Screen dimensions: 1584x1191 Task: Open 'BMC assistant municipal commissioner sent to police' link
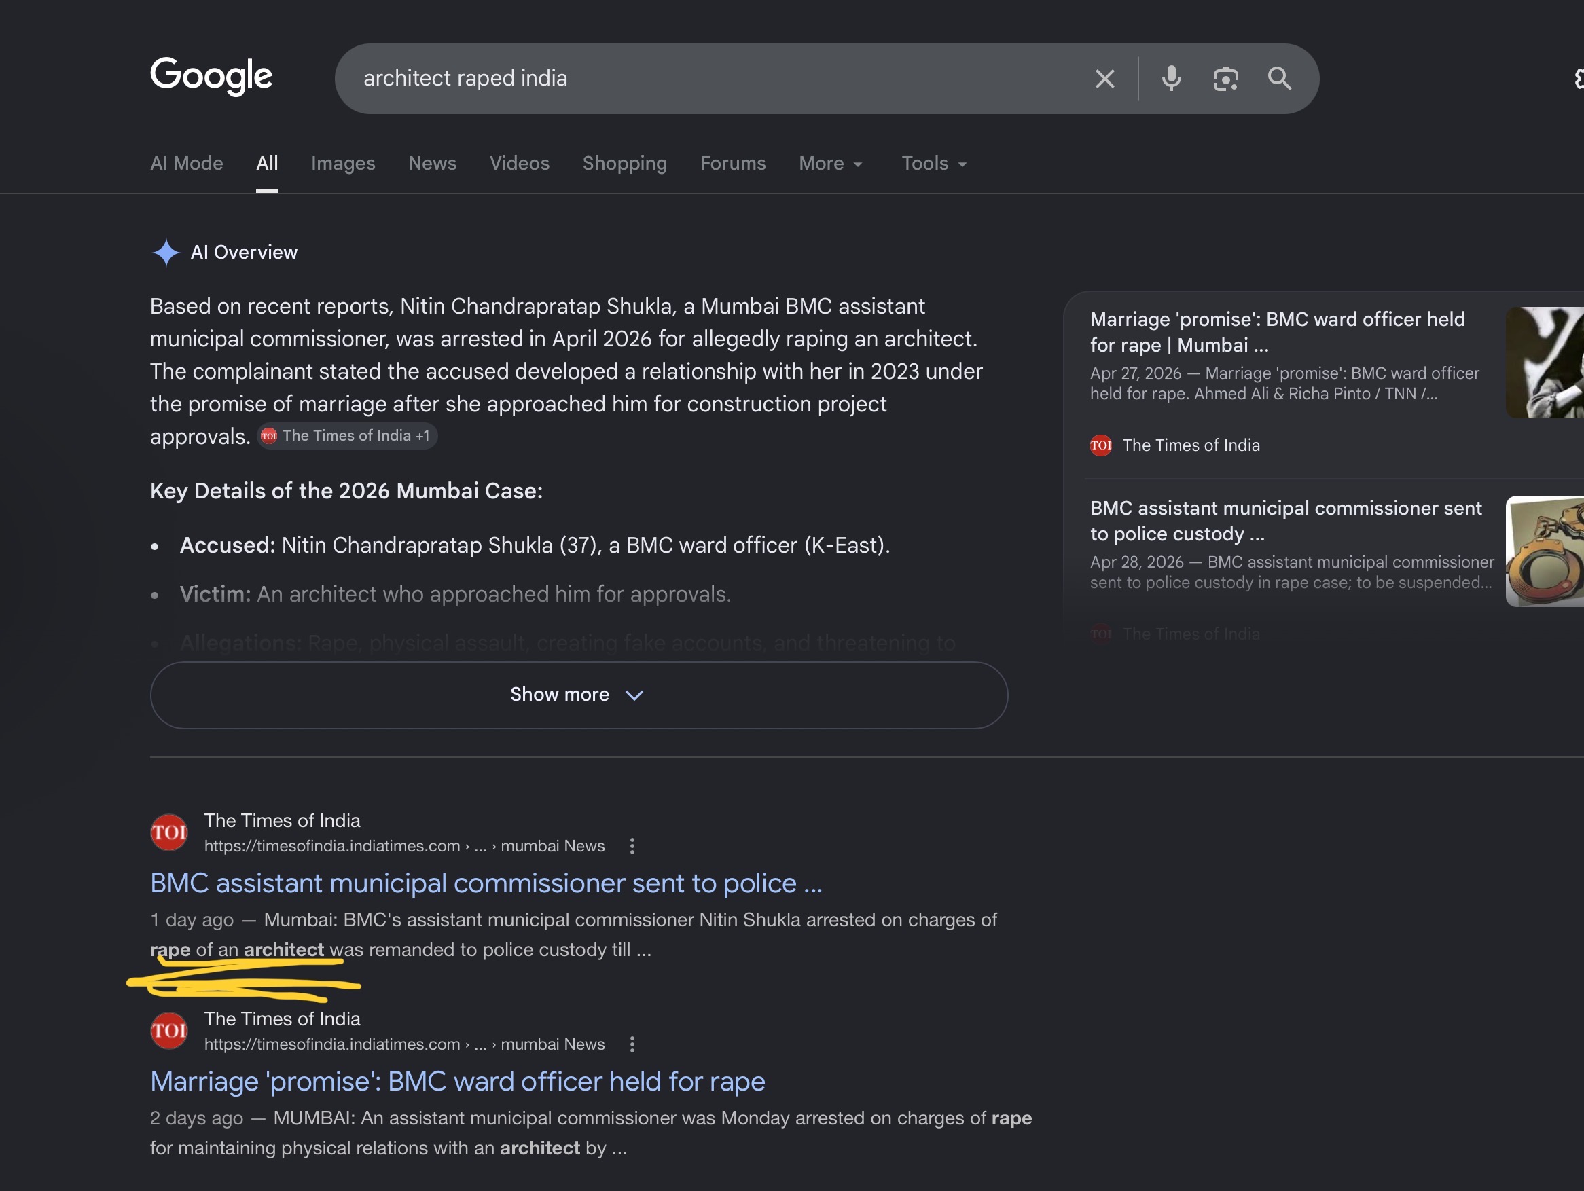click(486, 883)
